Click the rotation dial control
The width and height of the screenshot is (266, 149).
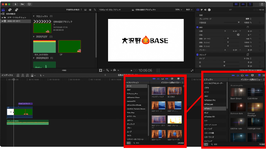click(x=238, y=35)
